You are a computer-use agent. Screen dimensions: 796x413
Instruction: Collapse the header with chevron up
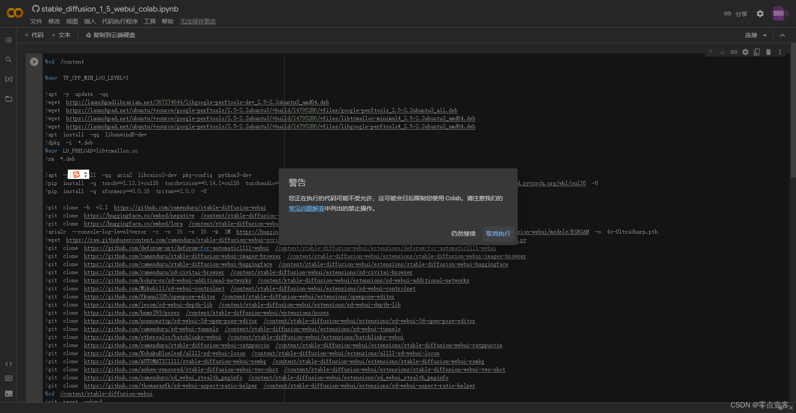point(782,35)
